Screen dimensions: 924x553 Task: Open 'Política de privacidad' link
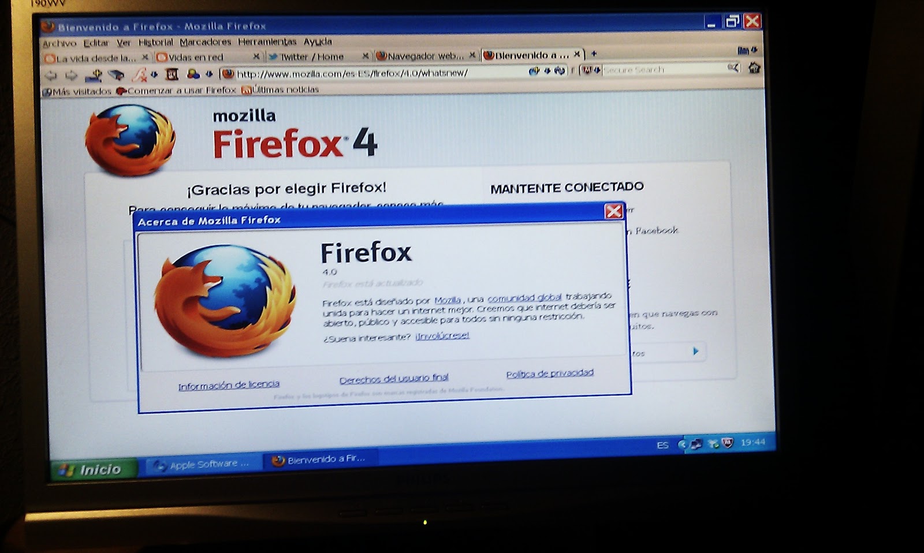point(550,373)
